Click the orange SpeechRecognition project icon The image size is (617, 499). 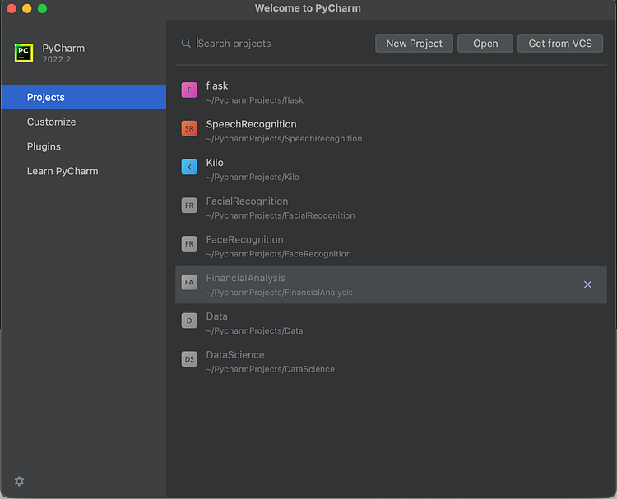click(x=189, y=129)
